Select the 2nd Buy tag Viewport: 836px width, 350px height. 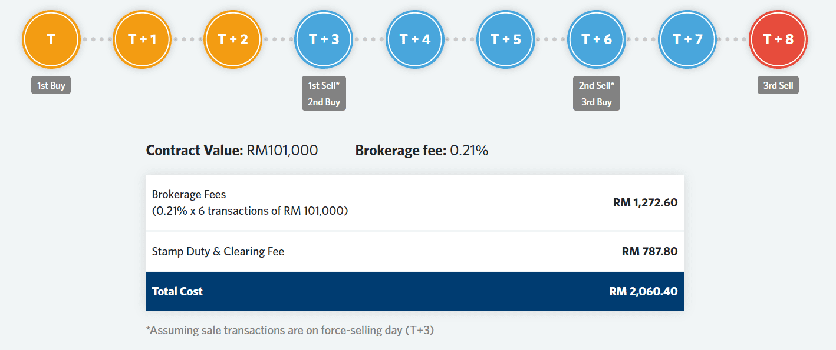pos(324,102)
